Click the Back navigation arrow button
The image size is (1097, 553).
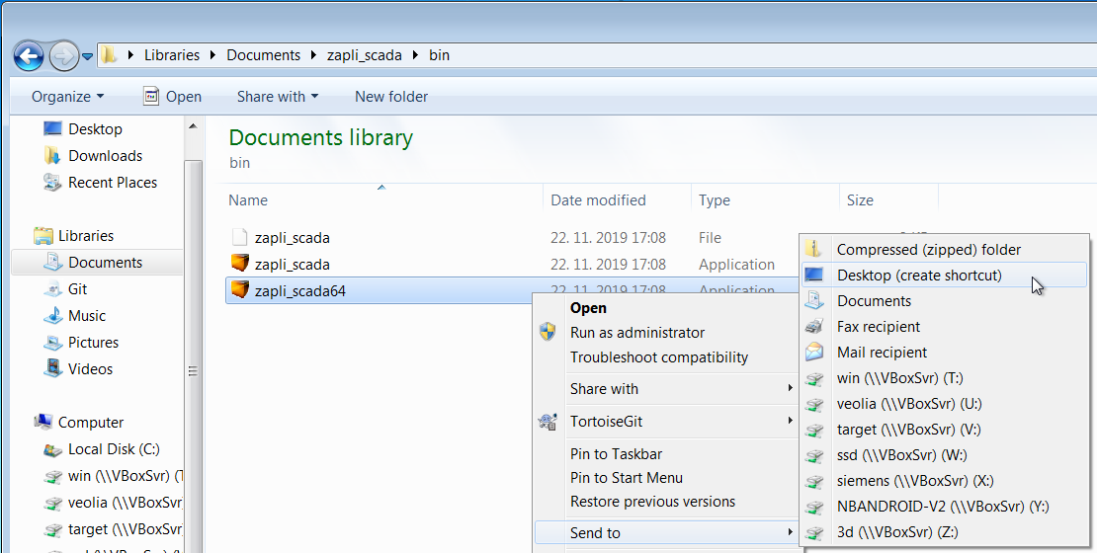(x=29, y=55)
